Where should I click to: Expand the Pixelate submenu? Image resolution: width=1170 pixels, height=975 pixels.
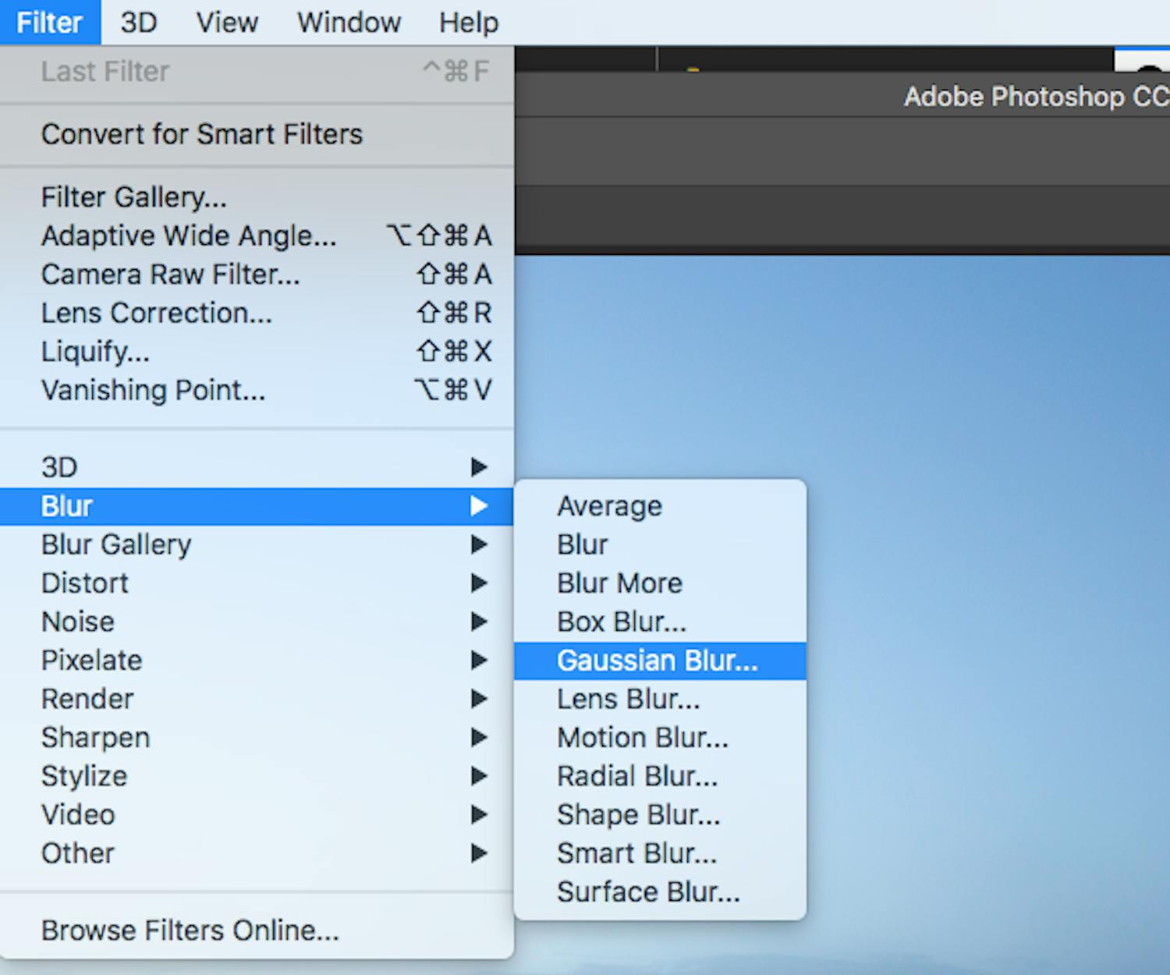(x=91, y=661)
